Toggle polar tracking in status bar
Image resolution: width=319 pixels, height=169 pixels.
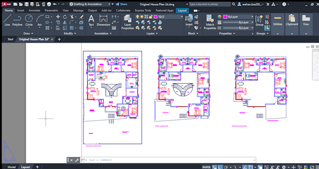[226, 167]
